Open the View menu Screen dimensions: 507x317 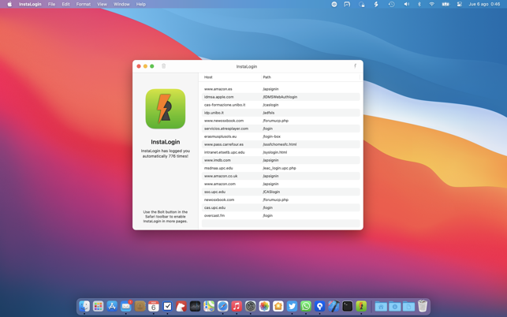103,4
